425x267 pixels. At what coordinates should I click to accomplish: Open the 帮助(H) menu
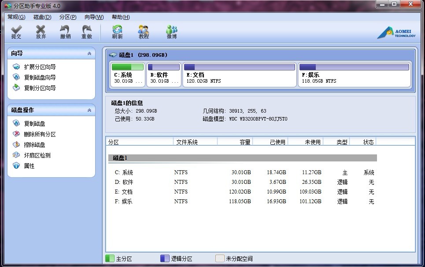click(x=121, y=17)
